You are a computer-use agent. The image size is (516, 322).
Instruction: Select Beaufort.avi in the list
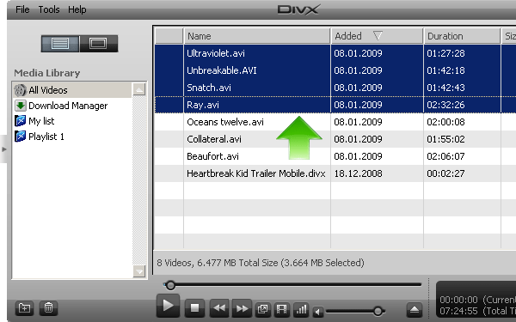212,156
